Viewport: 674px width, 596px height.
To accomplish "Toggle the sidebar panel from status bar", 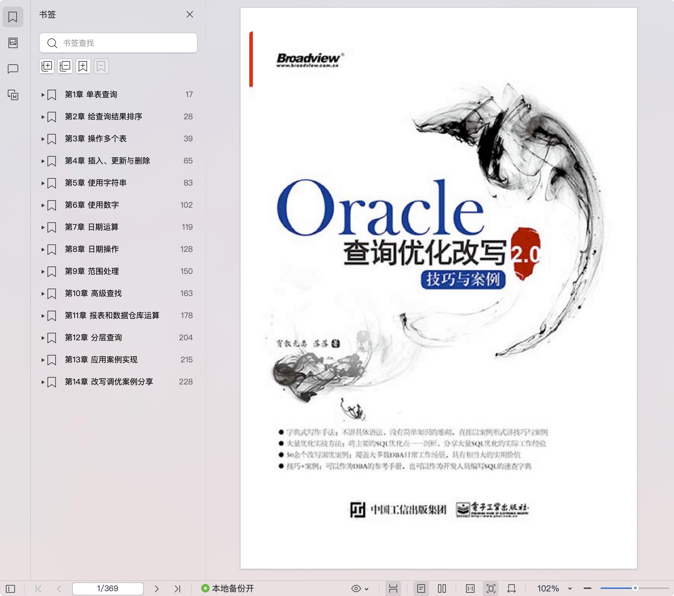I will click(10, 589).
